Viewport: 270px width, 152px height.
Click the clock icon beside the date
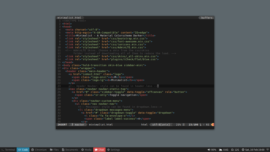click(243, 150)
